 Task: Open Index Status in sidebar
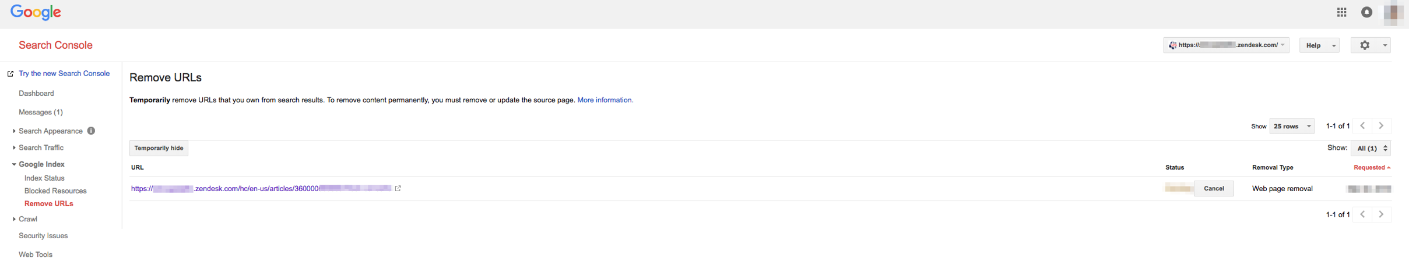pos(44,178)
